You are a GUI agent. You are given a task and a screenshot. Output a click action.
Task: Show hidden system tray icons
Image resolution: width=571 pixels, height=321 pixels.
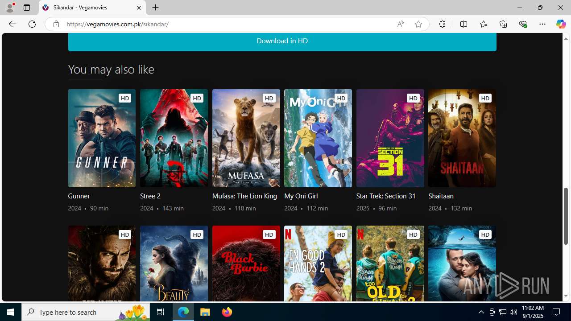(481, 312)
